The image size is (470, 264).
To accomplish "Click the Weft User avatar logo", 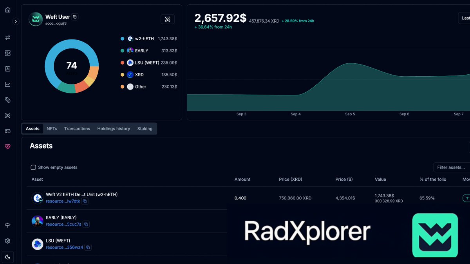I will click(36, 19).
